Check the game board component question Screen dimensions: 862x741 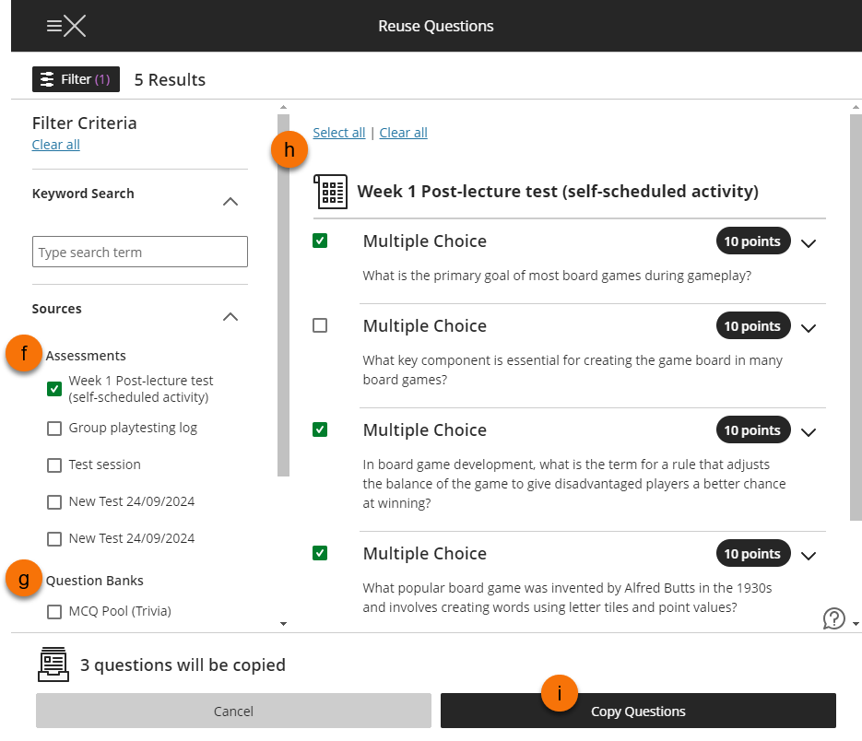[x=320, y=325]
